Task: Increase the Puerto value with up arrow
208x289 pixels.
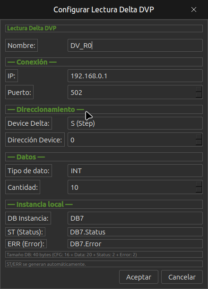Action: pos(199,89)
